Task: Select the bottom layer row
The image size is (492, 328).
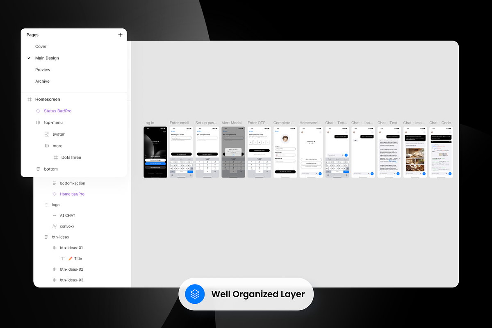Action: pos(74,169)
